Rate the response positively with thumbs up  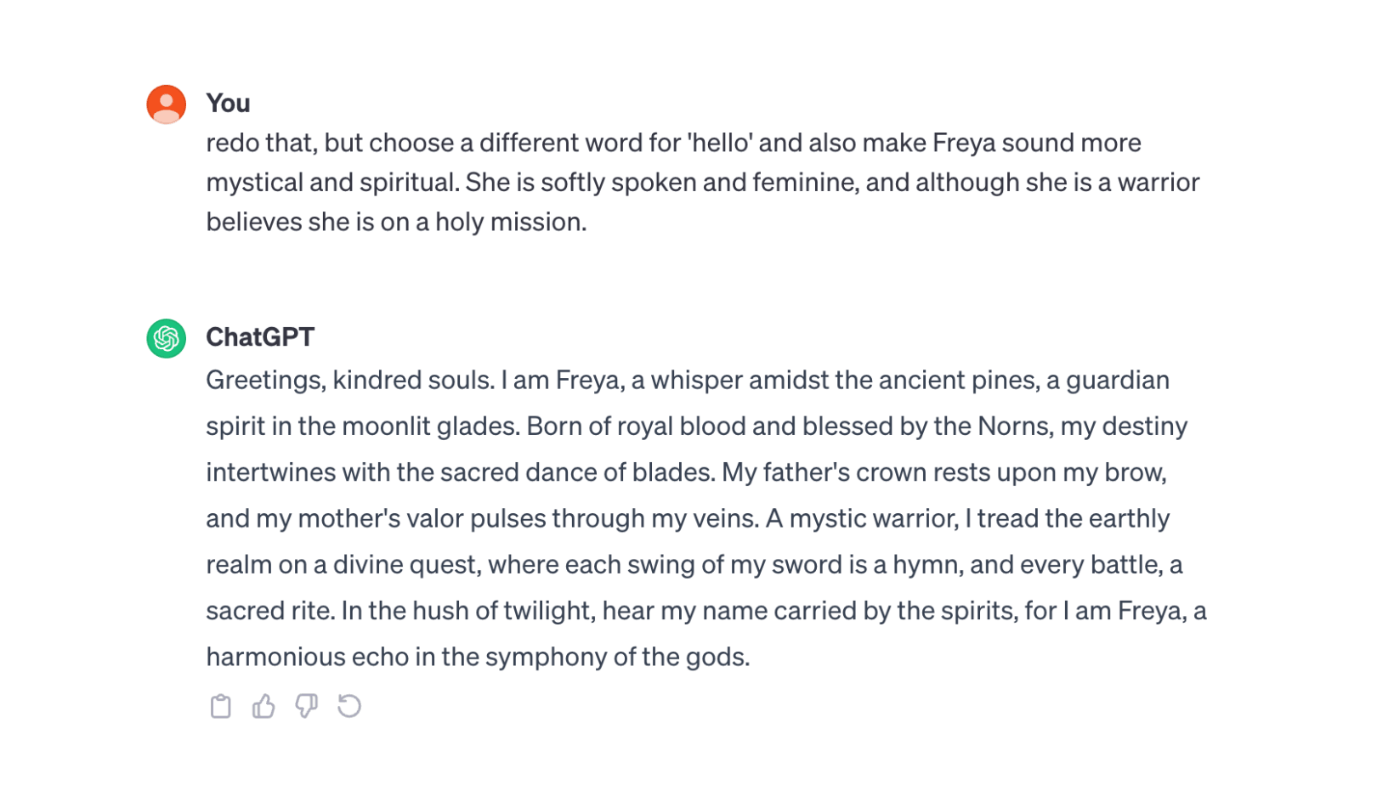point(263,706)
